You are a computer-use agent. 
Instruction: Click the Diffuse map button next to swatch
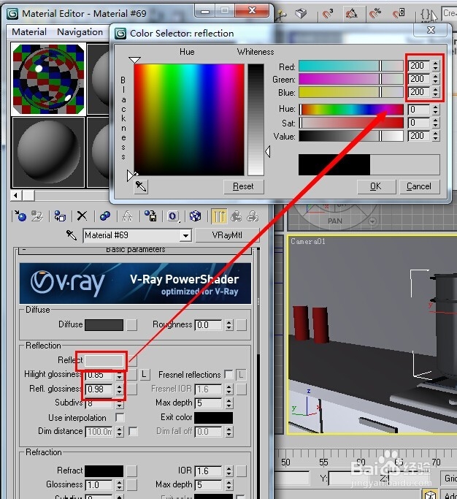[132, 325]
